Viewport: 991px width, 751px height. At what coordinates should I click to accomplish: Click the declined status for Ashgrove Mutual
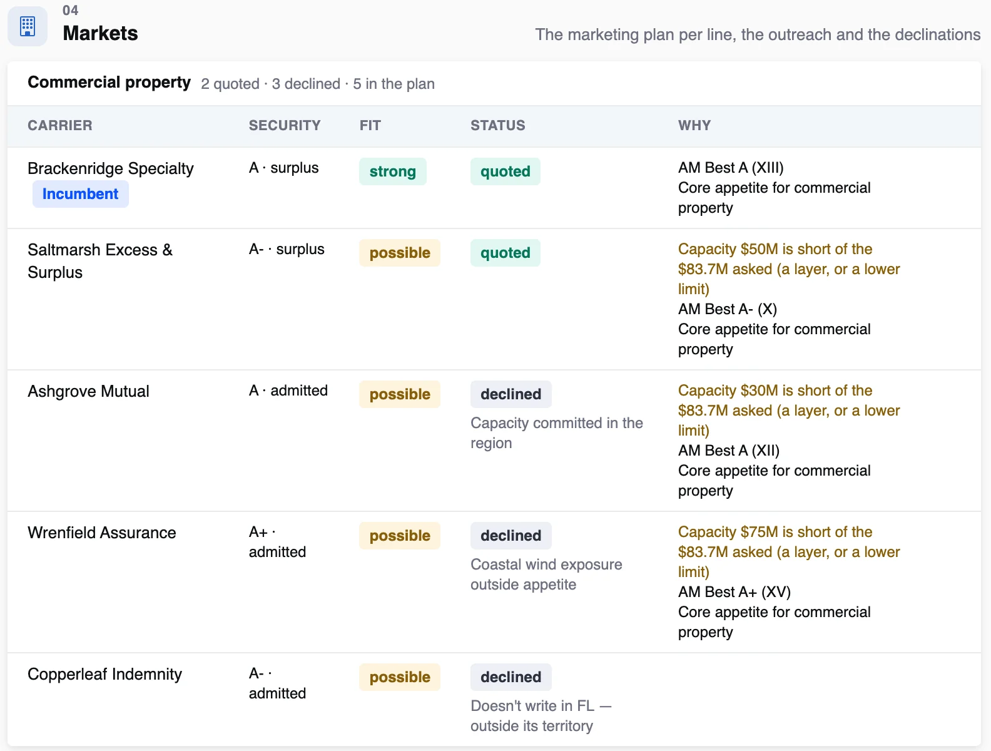tap(511, 394)
